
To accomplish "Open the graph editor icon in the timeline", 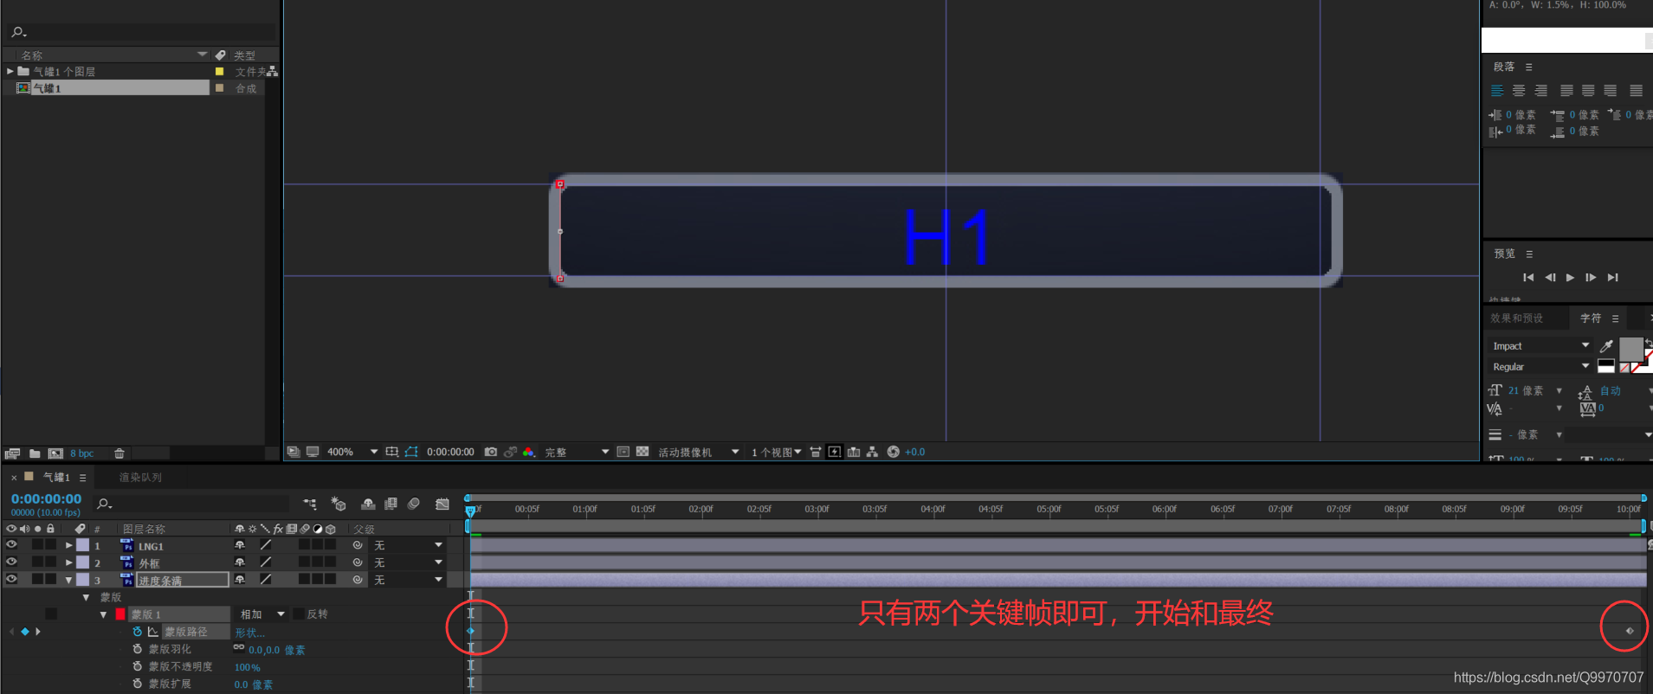I will 442,504.
